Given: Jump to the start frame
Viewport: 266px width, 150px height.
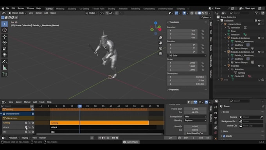Looking at the screenshot, I should click(100, 138).
